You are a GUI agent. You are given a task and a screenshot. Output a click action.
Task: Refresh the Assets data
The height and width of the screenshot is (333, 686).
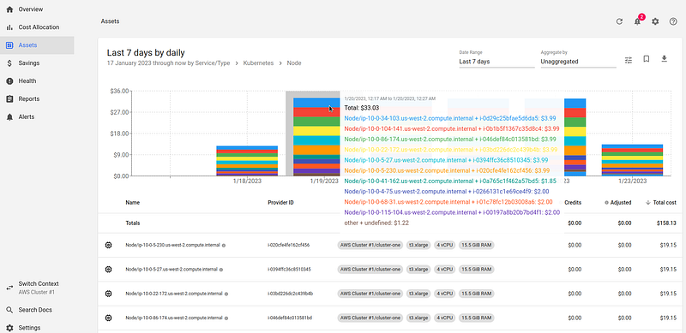pos(619,21)
